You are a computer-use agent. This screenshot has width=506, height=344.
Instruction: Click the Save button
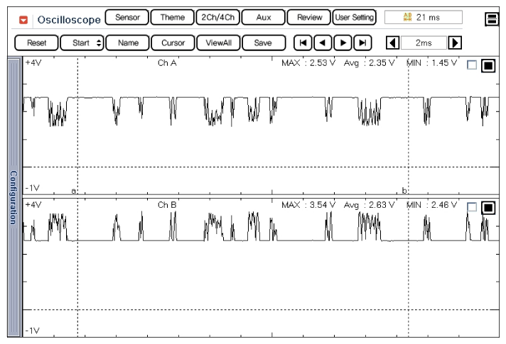pos(263,43)
